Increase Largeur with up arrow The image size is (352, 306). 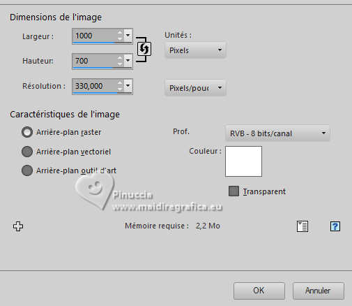coord(120,32)
